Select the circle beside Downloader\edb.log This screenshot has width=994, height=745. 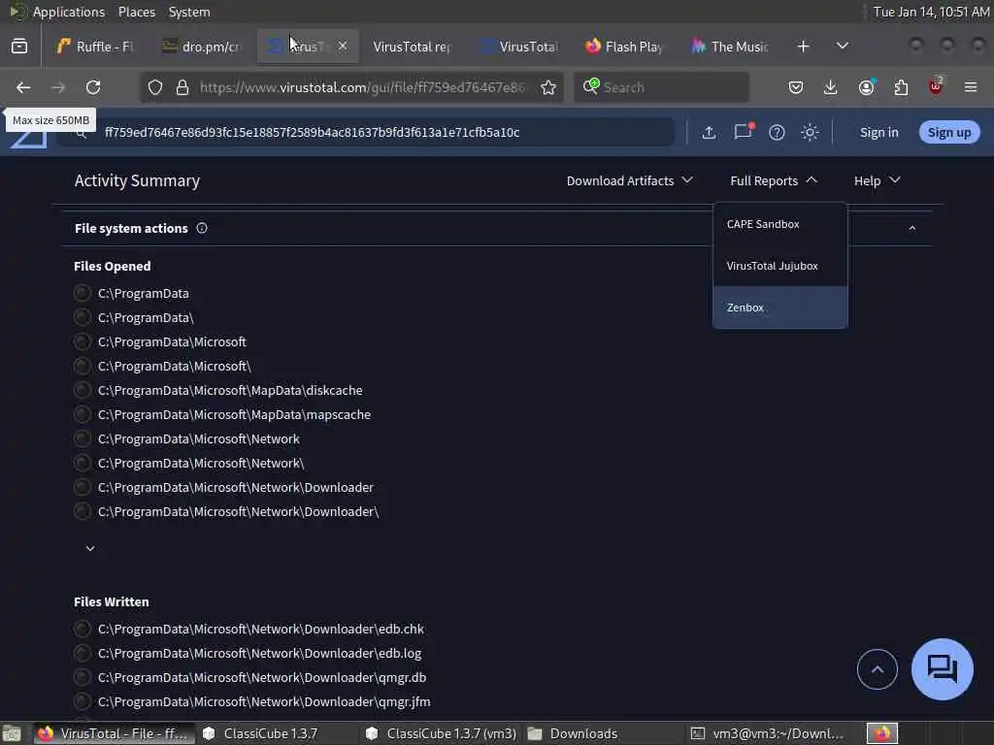click(82, 653)
